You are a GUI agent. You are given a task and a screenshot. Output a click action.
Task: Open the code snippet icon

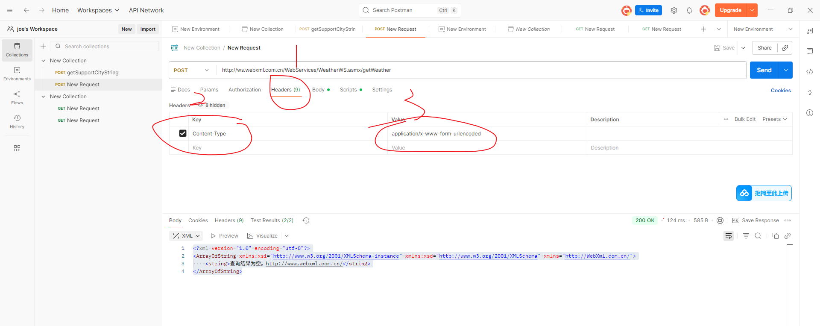pos(810,72)
